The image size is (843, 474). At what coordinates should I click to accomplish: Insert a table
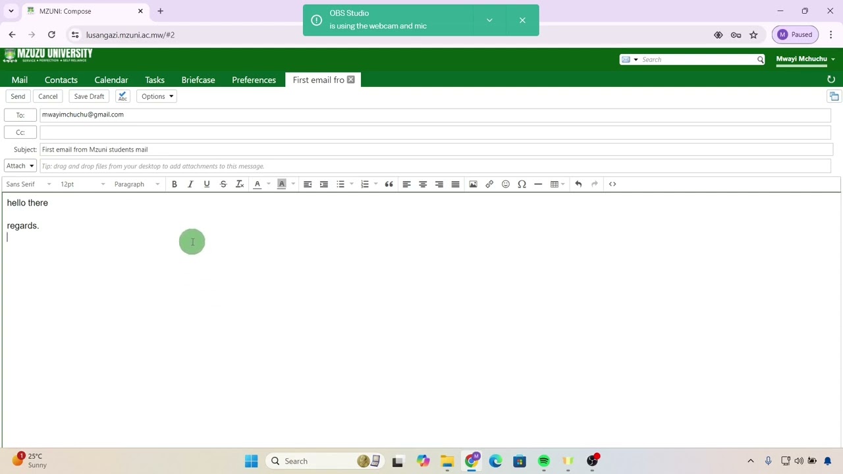pos(555,184)
